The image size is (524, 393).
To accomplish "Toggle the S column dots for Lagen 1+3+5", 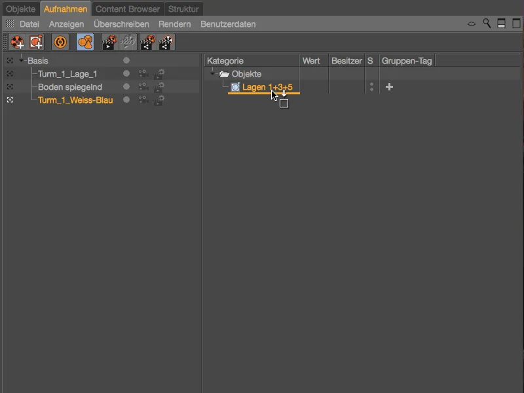I will tap(371, 87).
